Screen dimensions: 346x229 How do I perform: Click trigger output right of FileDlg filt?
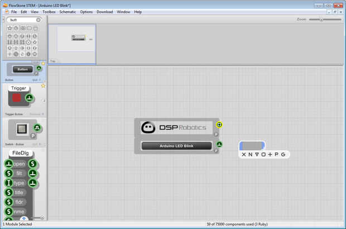(x=33, y=173)
